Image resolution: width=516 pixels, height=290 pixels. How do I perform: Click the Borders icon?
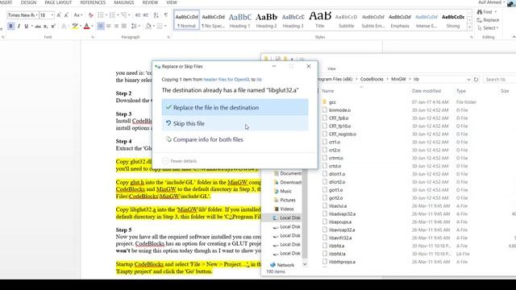click(x=160, y=26)
